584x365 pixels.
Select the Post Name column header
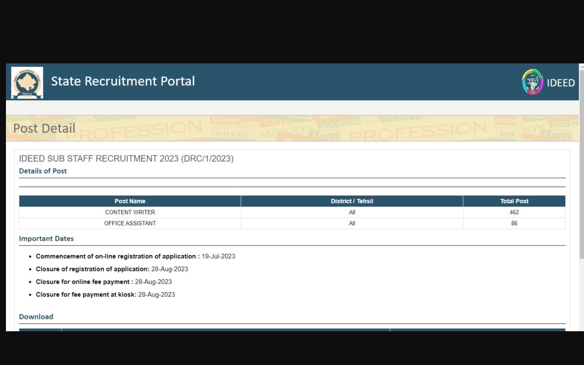[x=130, y=201]
